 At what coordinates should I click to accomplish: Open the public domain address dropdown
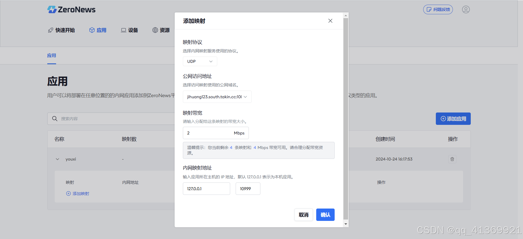tap(217, 97)
